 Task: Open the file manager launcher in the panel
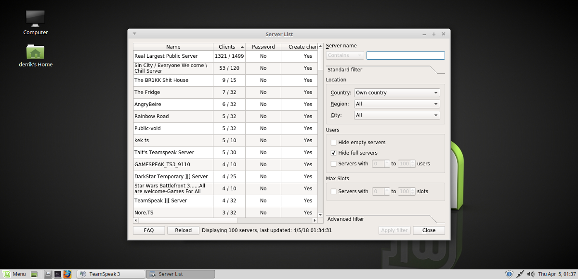[x=48, y=274]
